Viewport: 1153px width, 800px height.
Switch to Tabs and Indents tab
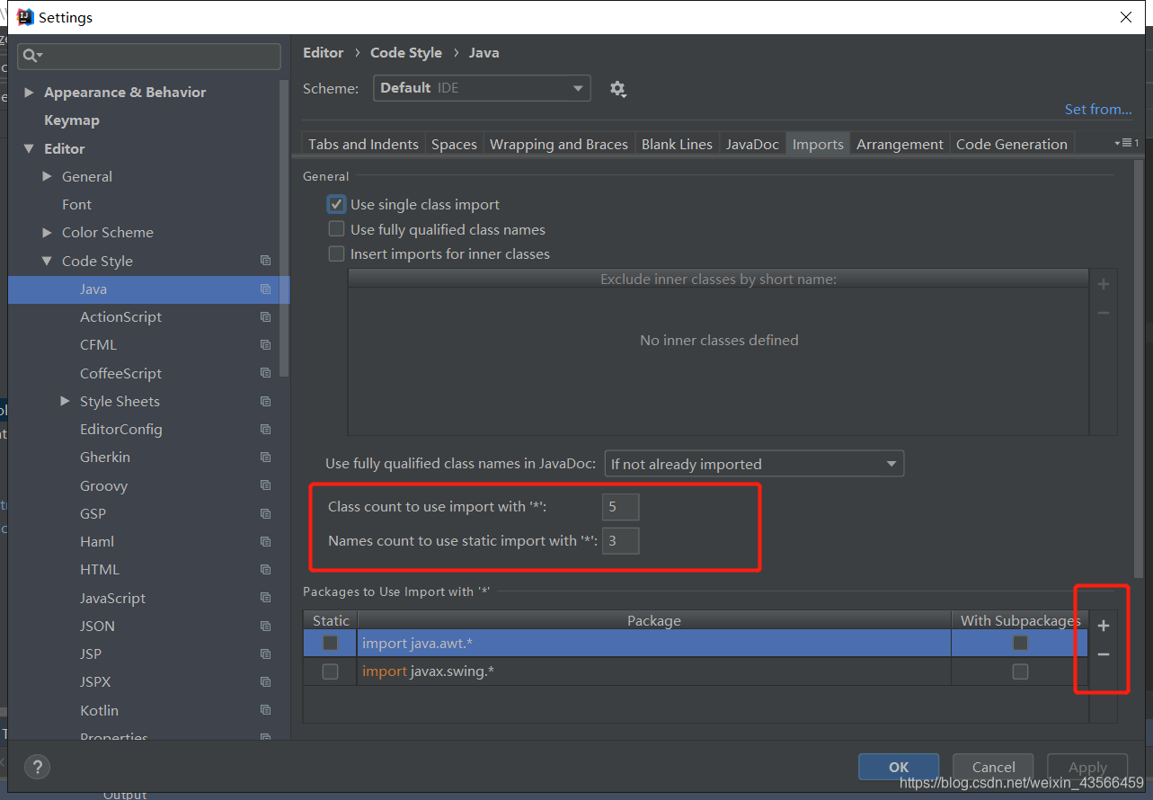(363, 144)
